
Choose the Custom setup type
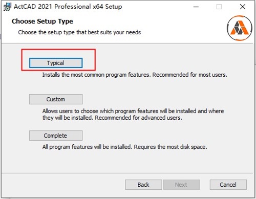coord(56,99)
